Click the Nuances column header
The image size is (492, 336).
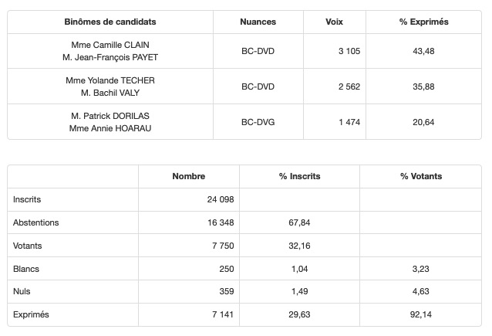258,22
